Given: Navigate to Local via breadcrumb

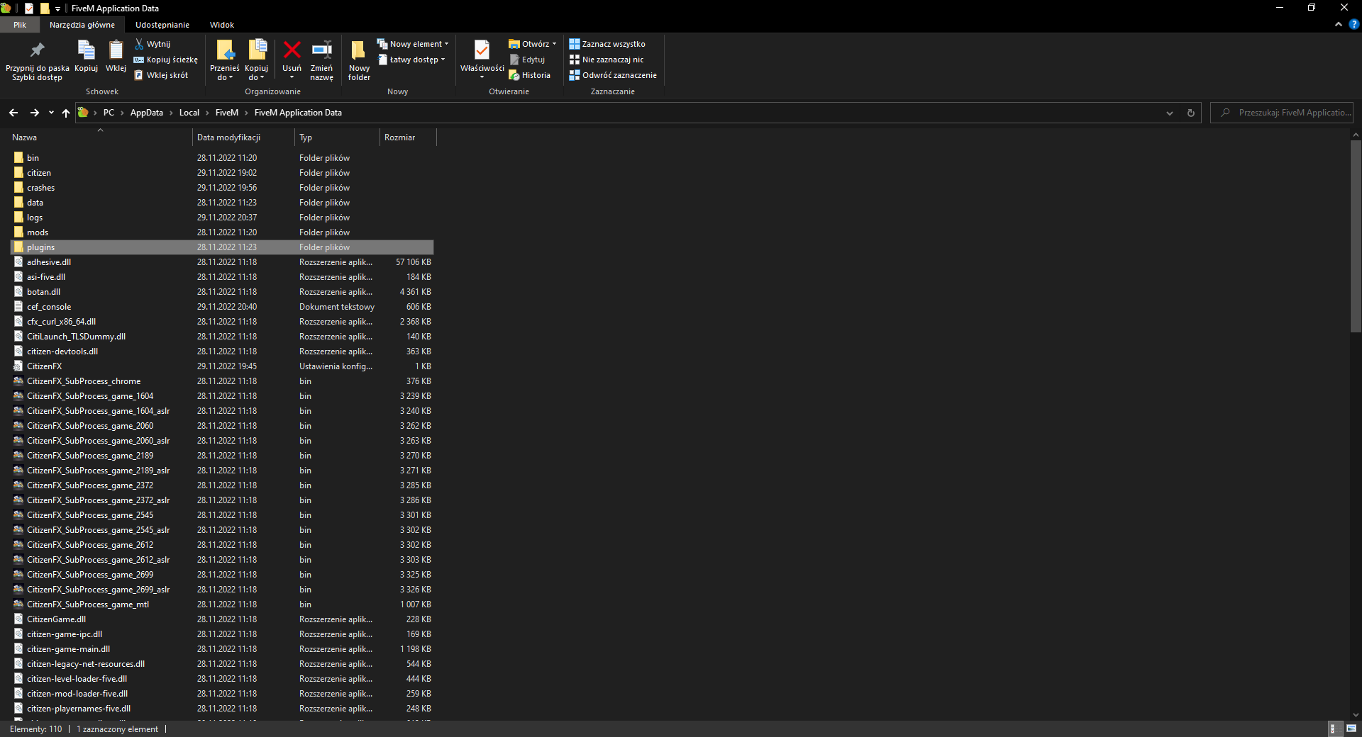Looking at the screenshot, I should click(189, 112).
